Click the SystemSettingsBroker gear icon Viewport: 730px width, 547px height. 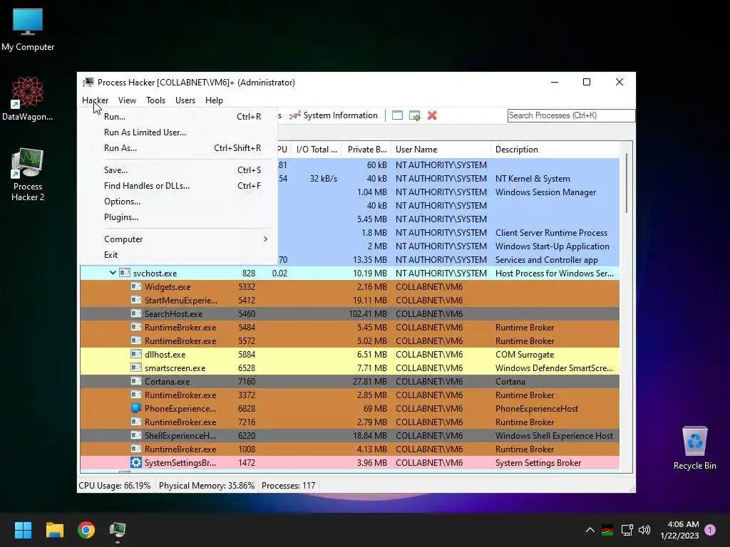point(136,462)
